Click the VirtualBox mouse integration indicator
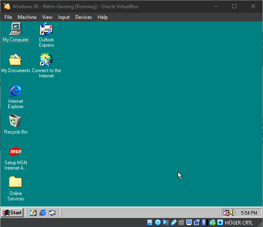The width and height of the screenshot is (263, 227). (x=213, y=222)
